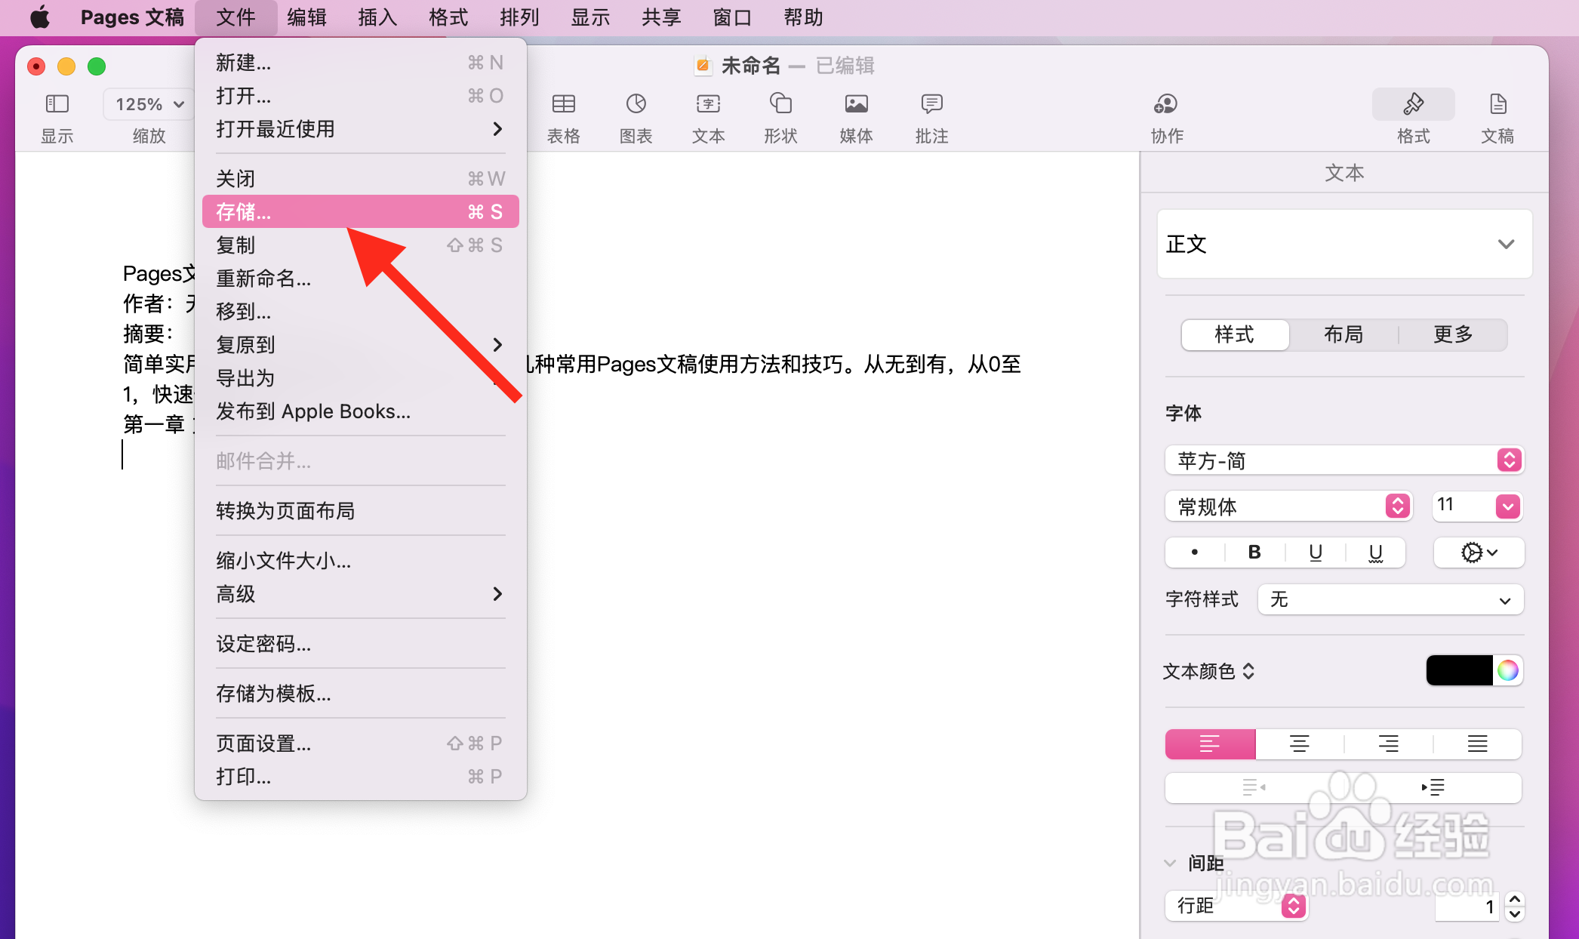Click the black text color swatch
The image size is (1579, 939).
coord(1459,670)
